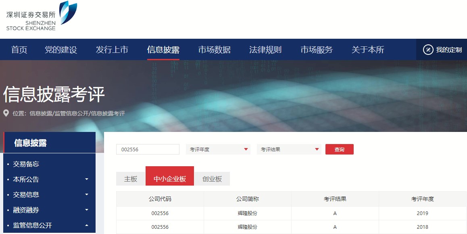Open the 市场数据 navigation menu
Image resolution: width=467 pixels, height=234 pixels.
click(215, 50)
